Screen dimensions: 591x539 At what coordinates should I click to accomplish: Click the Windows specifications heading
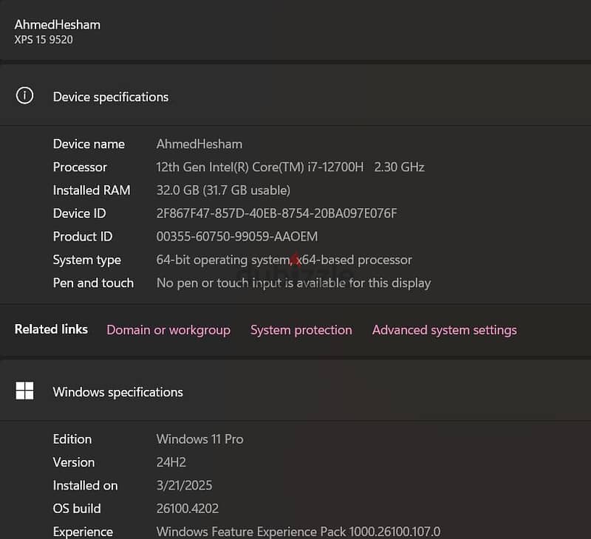click(118, 392)
